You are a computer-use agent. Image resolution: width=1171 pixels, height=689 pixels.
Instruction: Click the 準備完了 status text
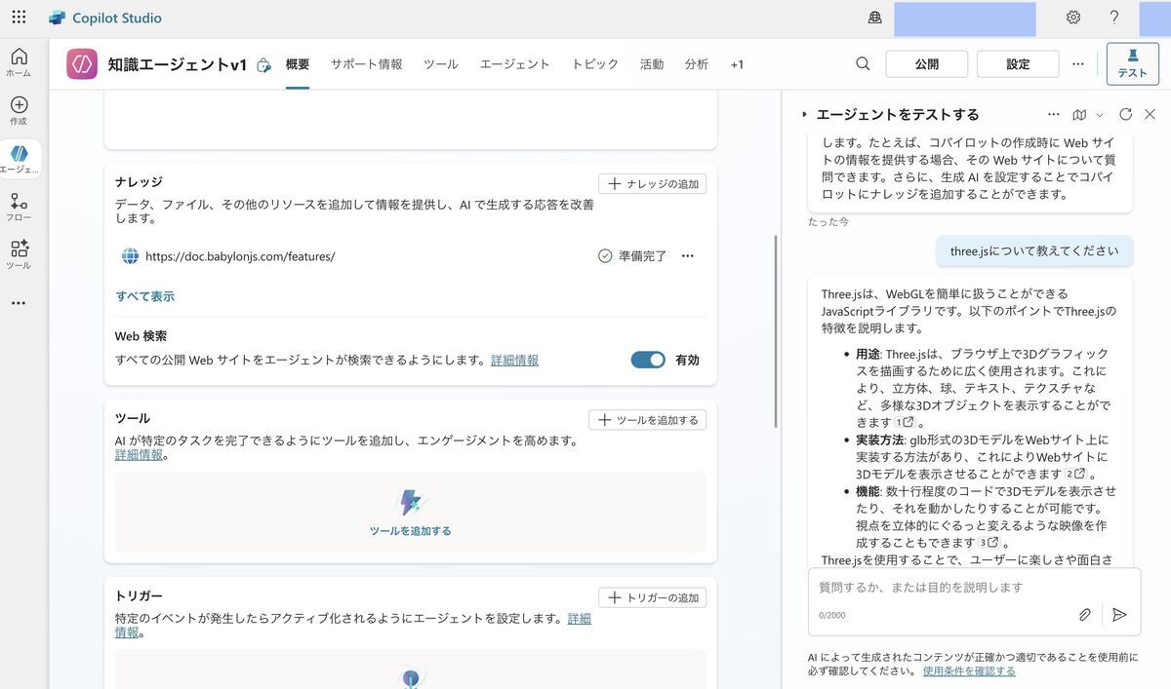click(643, 256)
